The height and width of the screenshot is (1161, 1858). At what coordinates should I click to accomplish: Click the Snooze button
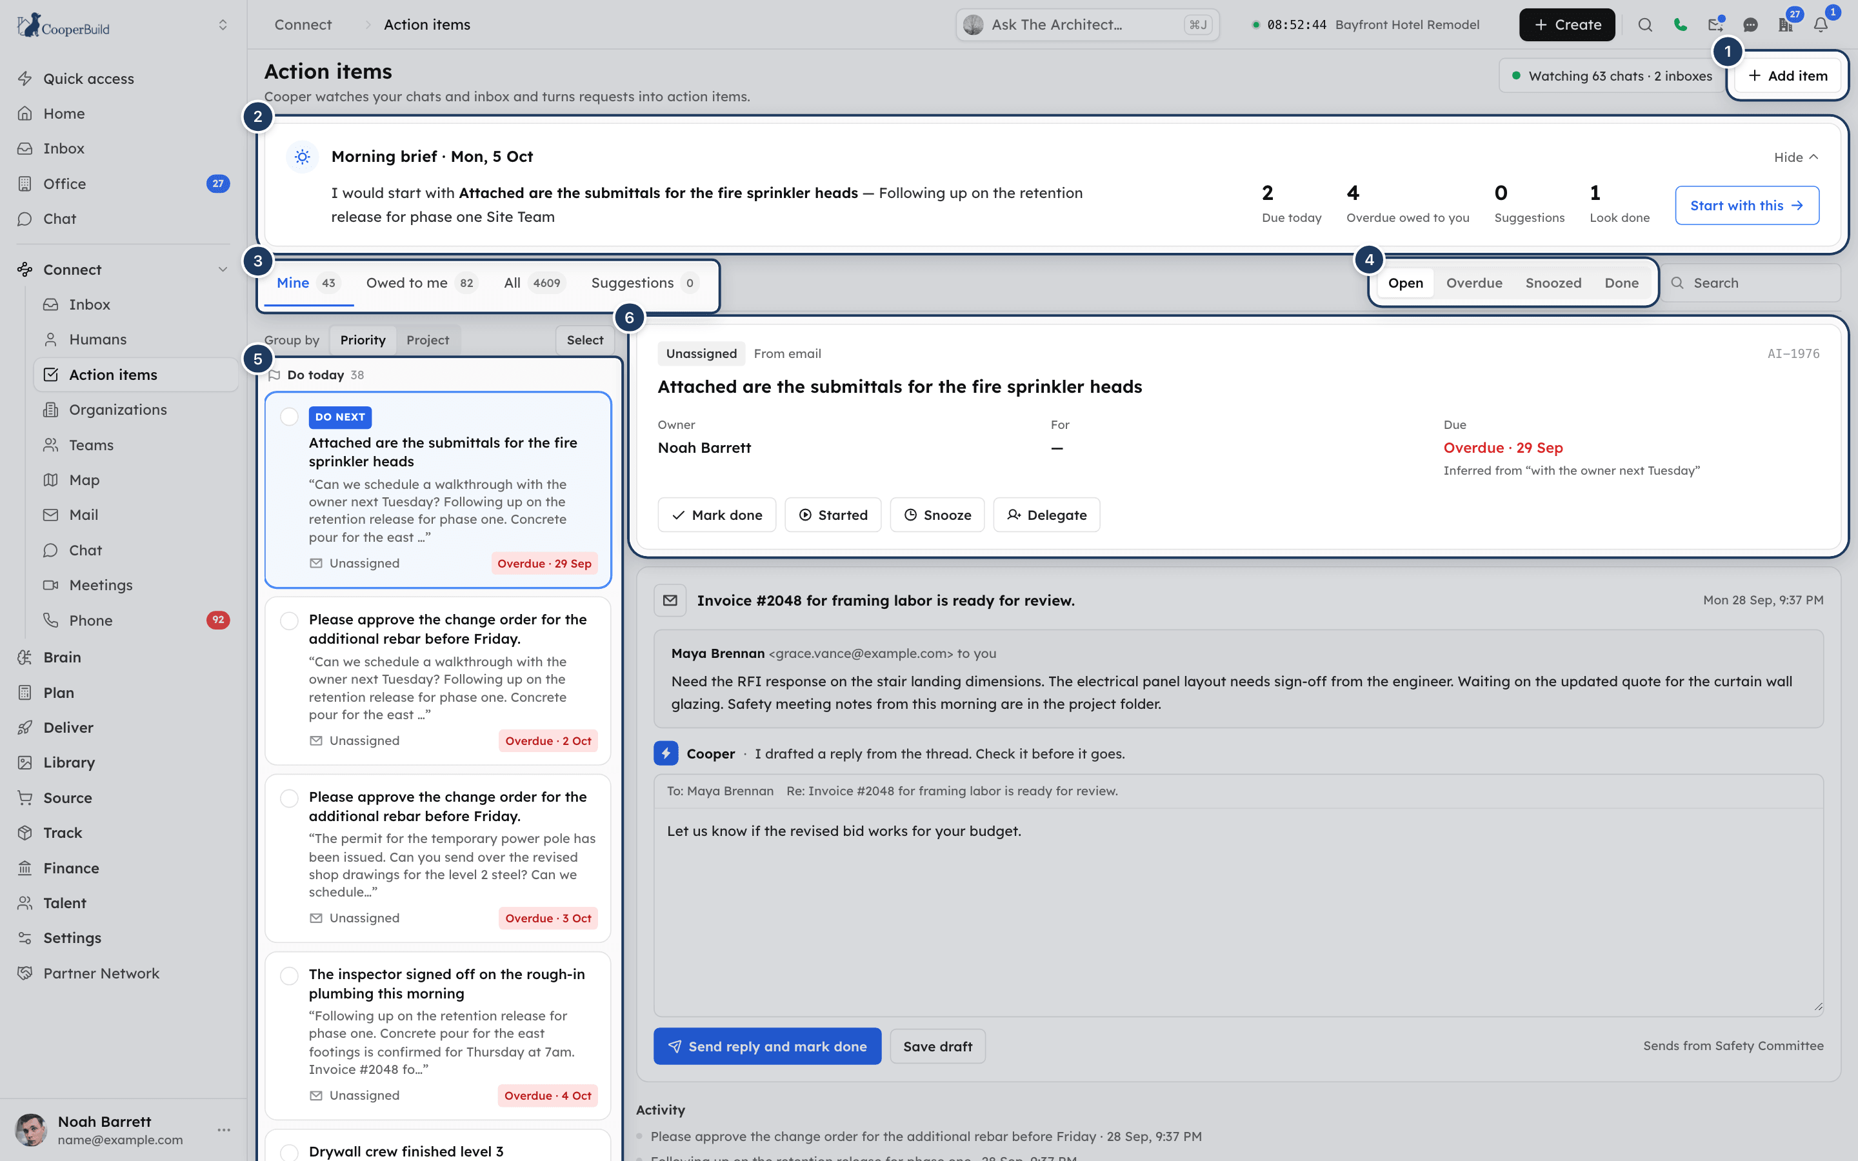937,515
